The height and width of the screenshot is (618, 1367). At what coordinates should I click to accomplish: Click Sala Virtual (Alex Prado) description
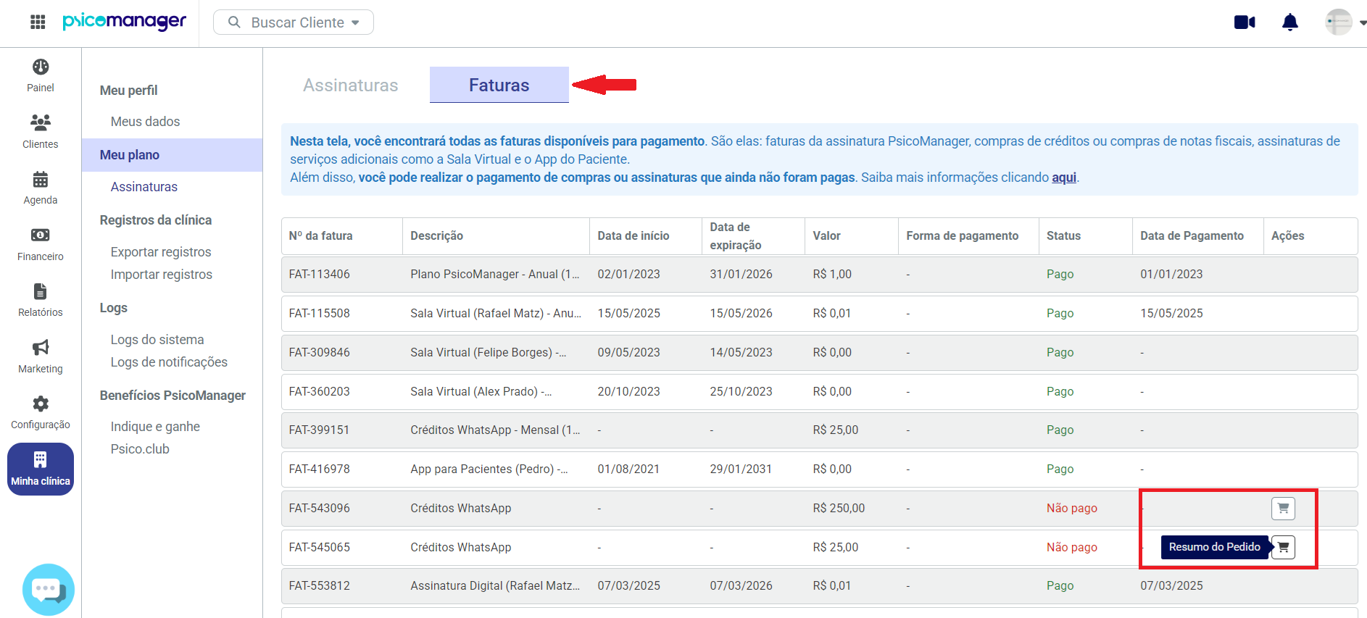(481, 392)
